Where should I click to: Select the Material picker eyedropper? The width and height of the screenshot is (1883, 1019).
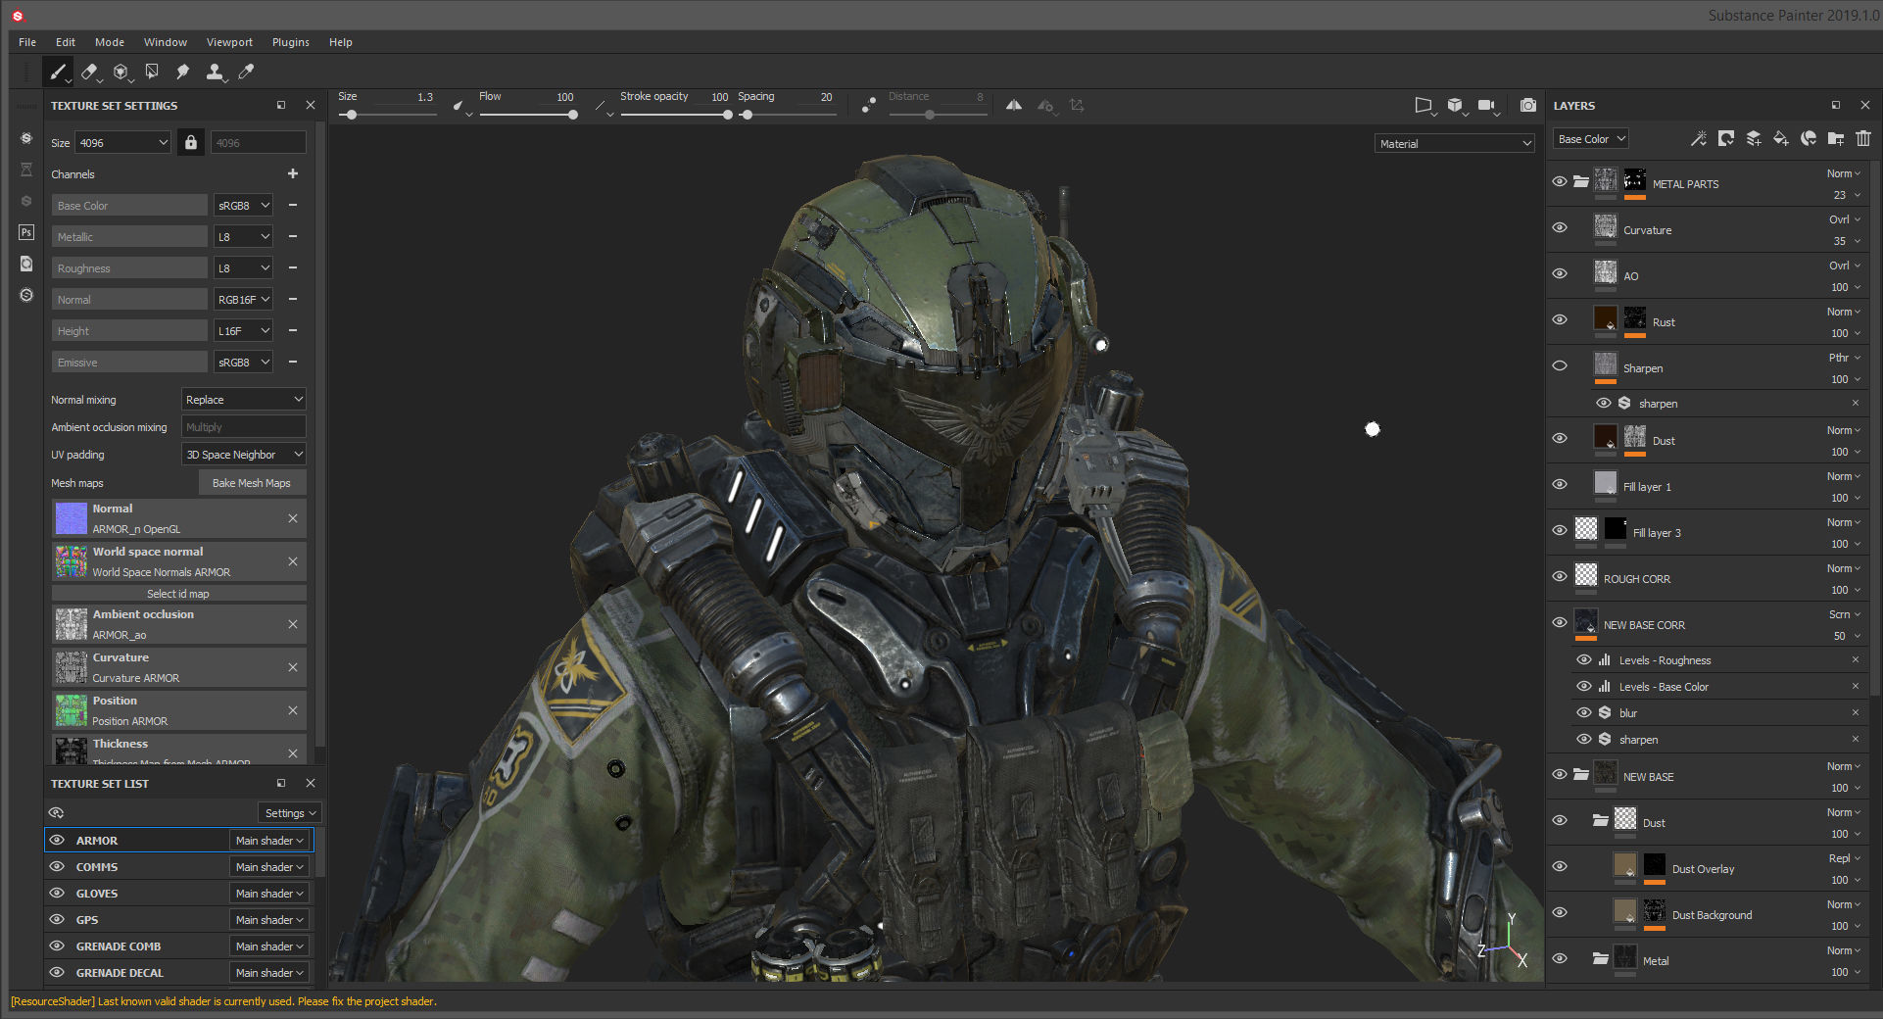(x=246, y=72)
